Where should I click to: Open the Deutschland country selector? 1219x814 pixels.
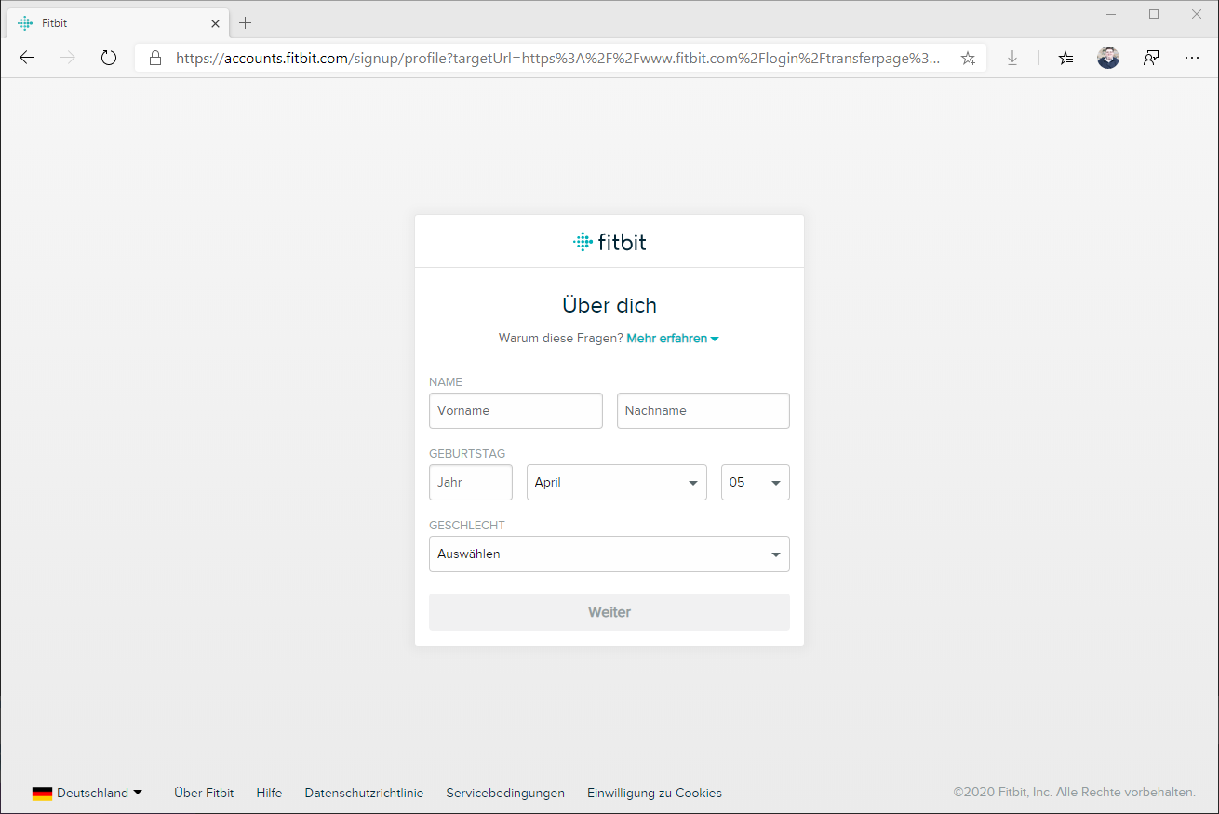(88, 793)
